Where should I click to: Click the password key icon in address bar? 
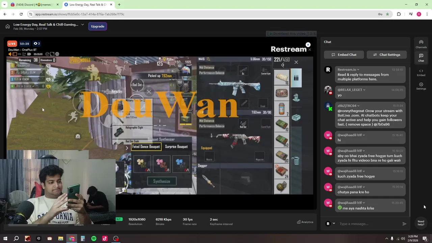coord(380,14)
